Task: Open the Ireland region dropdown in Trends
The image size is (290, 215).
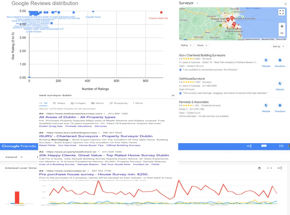Action: point(14,157)
